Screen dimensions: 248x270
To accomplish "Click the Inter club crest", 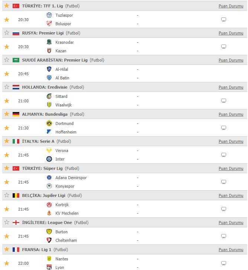I will point(49,159).
